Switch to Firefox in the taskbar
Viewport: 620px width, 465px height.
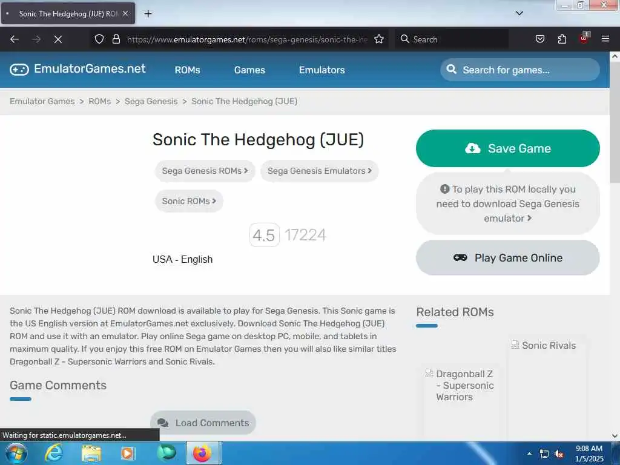(202, 453)
